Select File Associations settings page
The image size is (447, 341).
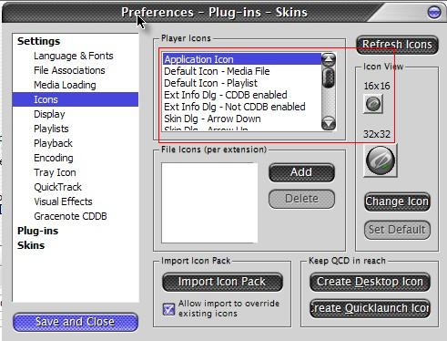69,70
